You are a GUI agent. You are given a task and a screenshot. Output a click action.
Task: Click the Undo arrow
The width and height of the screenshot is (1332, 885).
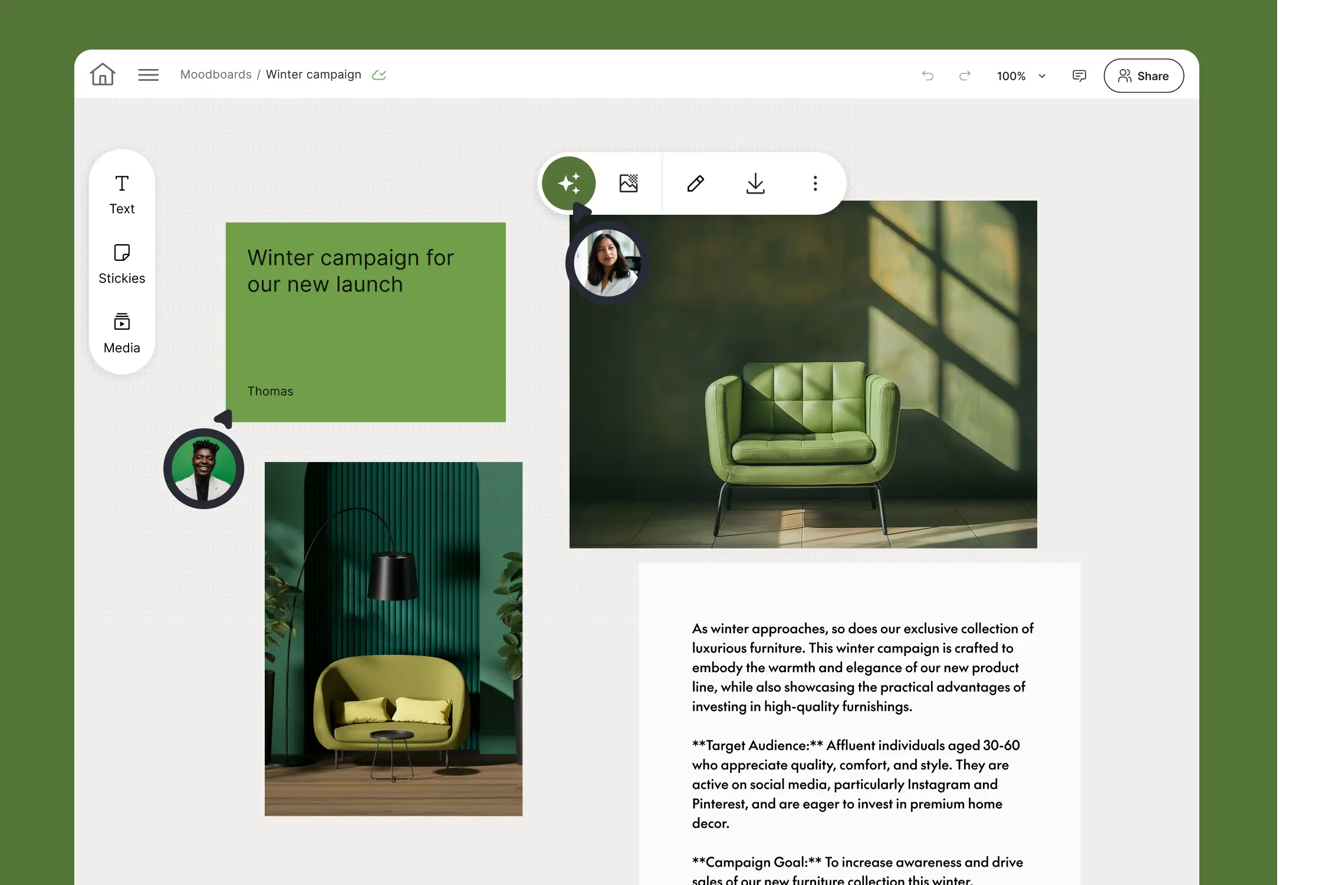click(x=928, y=76)
